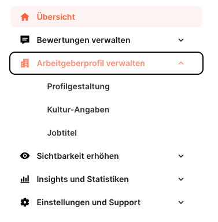
Task: Expand Einstellungen und Support chevron
Action: [x=181, y=202]
